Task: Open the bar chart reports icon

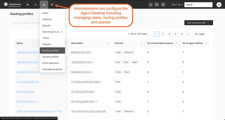Action: (x=36, y=5)
